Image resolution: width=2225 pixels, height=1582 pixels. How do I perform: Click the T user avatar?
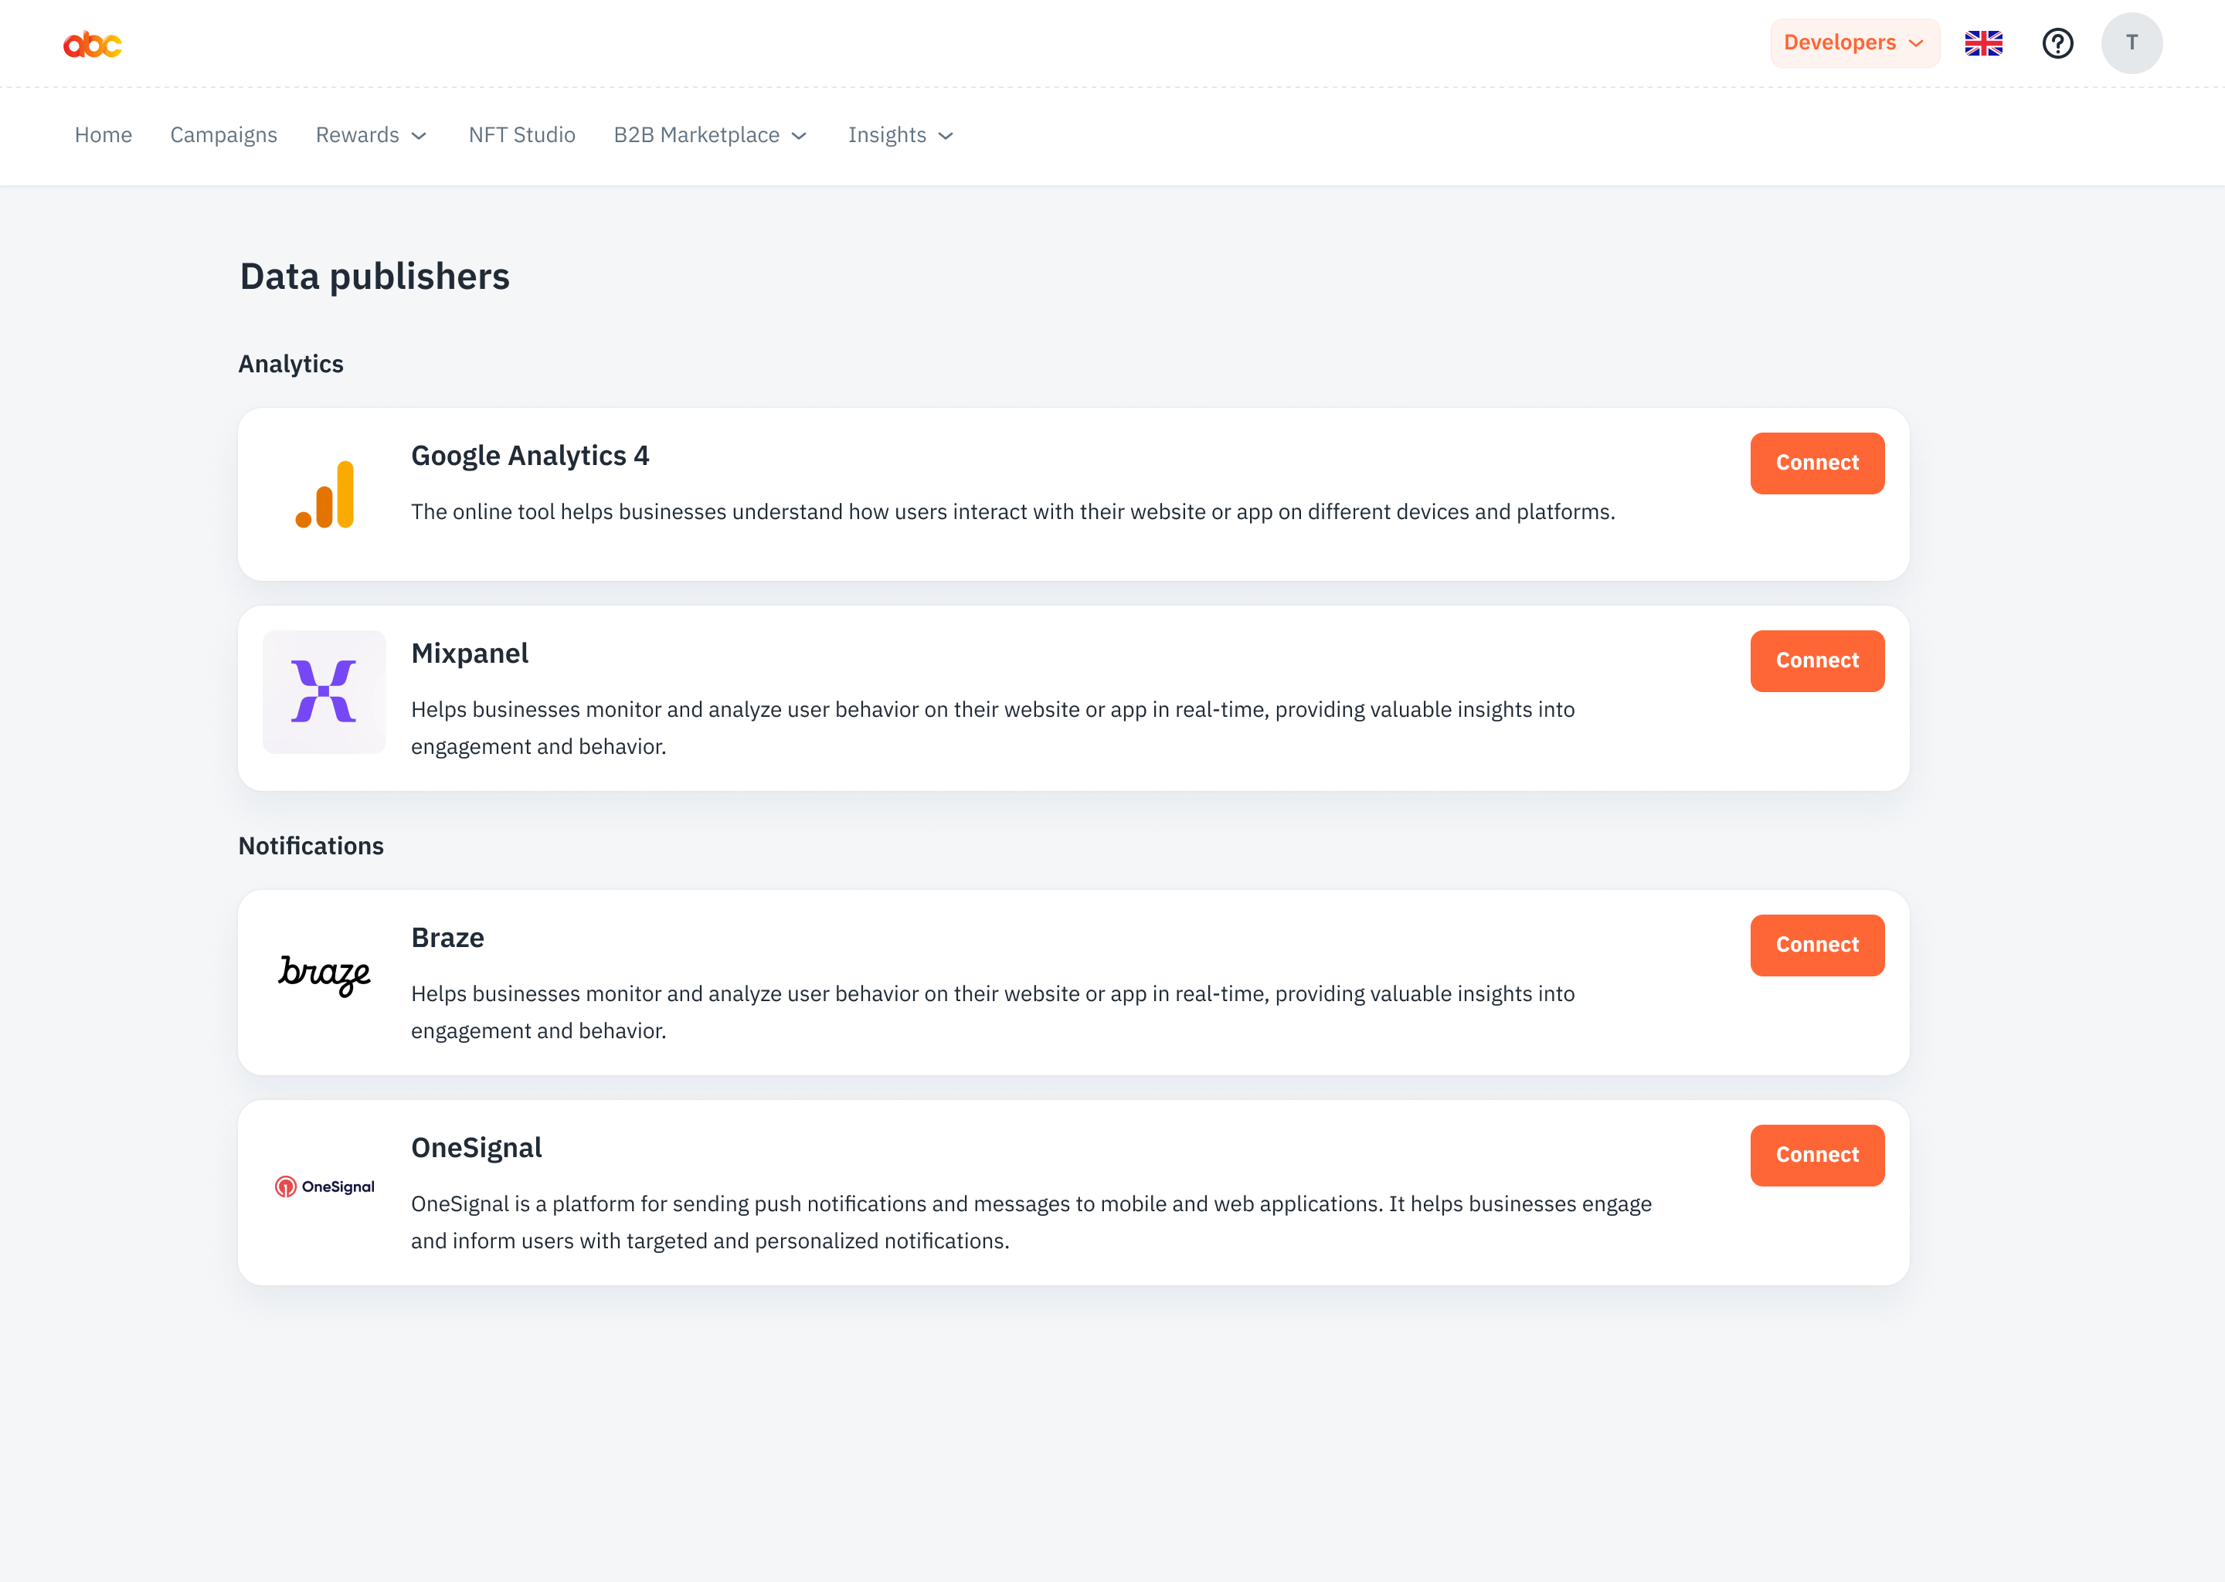coord(2132,42)
